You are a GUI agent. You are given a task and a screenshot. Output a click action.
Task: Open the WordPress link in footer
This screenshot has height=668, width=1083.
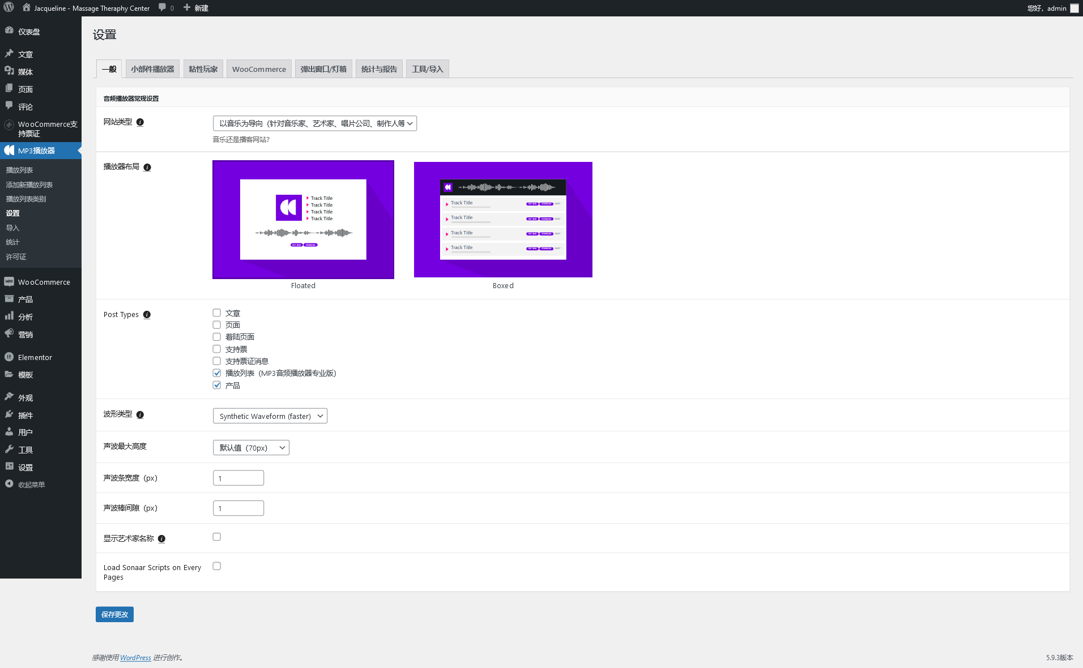coord(135,658)
